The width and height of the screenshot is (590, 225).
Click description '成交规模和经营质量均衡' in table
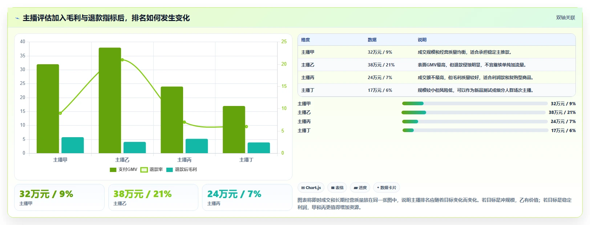click(442, 52)
